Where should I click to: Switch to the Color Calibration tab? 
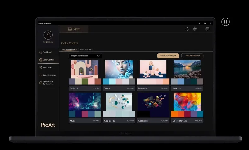click(x=87, y=49)
